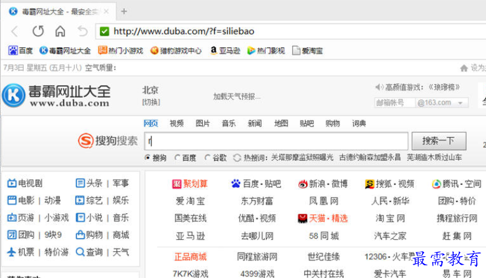
Task: Click the 搜索一下 search button
Action: pos(439,141)
